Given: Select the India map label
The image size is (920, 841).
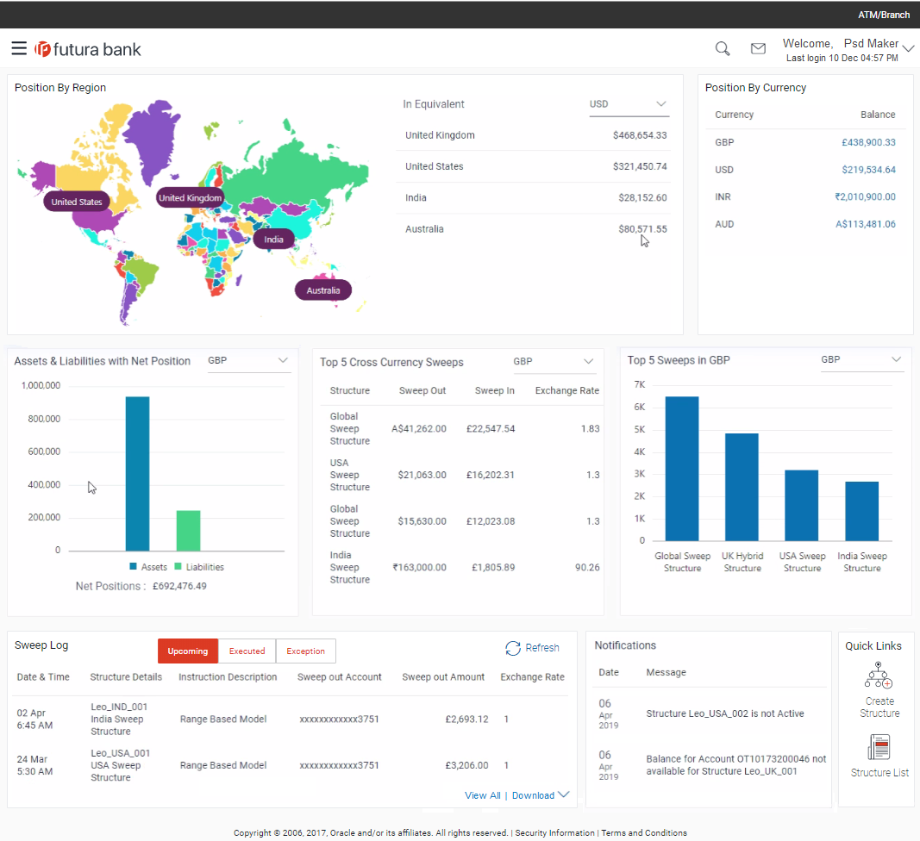Looking at the screenshot, I should pyautogui.click(x=273, y=240).
